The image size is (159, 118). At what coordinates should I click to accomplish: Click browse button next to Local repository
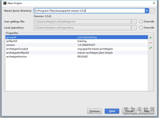pyautogui.click(x=134, y=28)
